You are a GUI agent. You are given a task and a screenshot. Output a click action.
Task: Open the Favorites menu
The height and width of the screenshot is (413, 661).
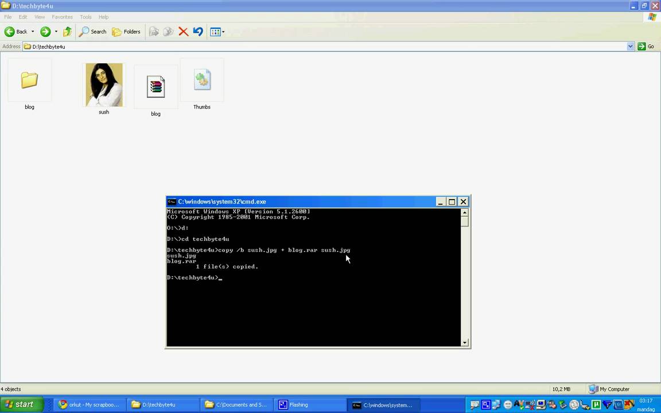tap(62, 17)
